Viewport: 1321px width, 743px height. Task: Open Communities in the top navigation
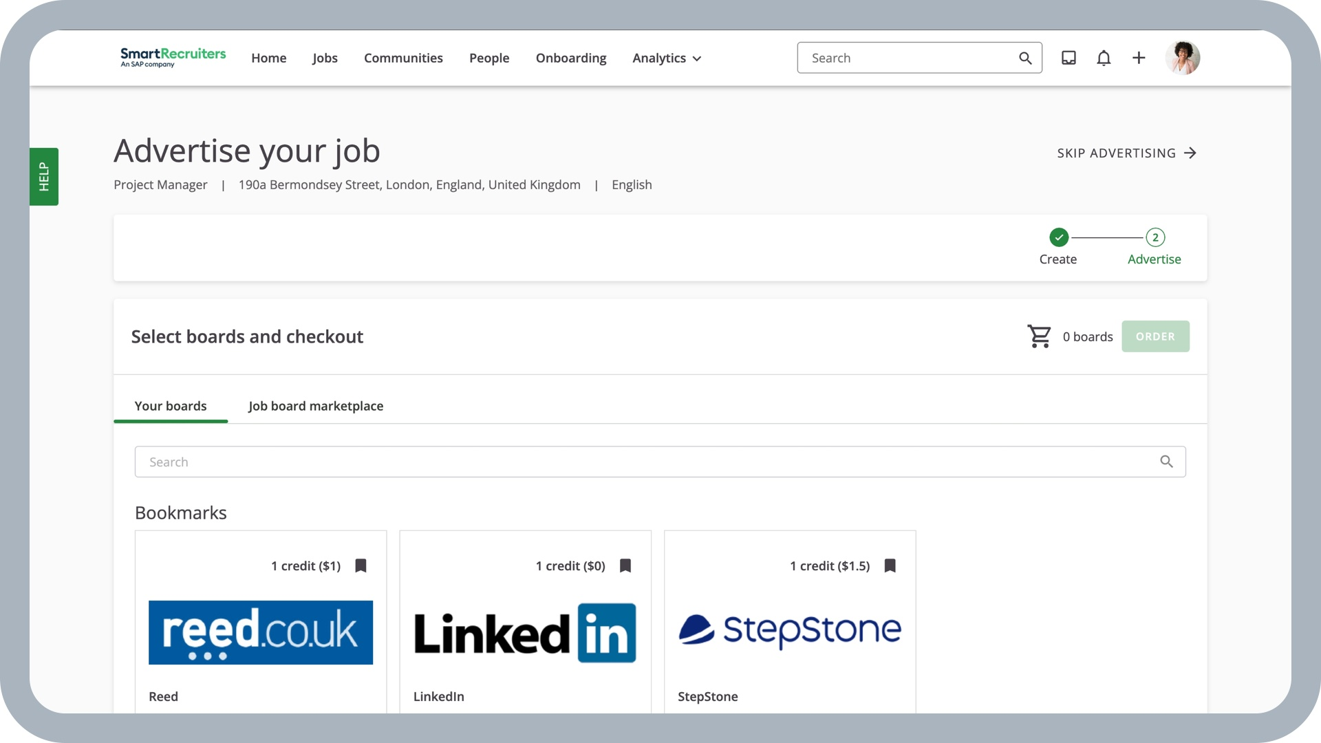click(403, 58)
